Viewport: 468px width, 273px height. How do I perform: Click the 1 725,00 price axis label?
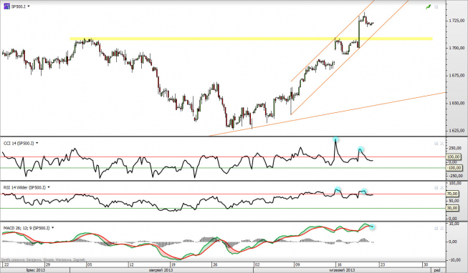click(457, 21)
